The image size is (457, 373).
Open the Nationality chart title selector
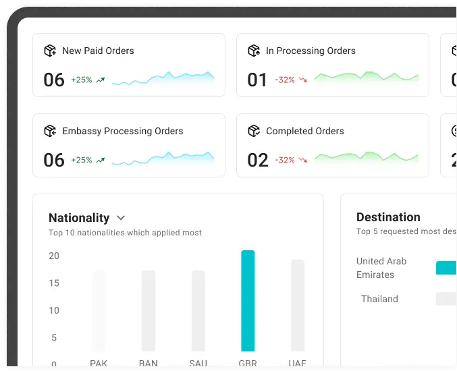[79, 218]
